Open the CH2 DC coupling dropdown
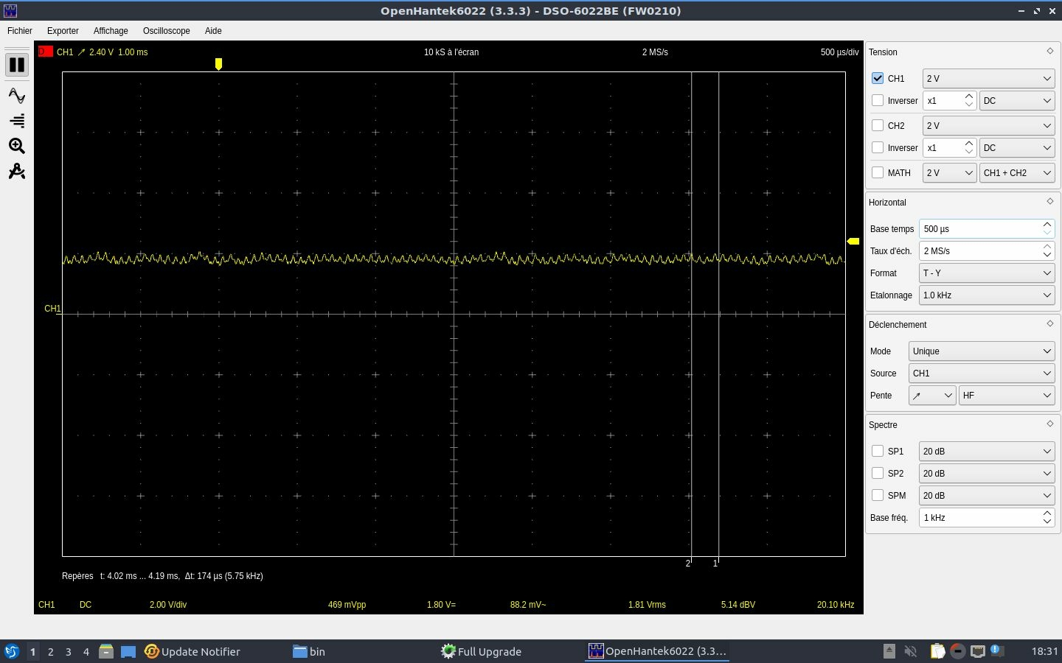Viewport: 1062px width, 663px height. (1017, 147)
